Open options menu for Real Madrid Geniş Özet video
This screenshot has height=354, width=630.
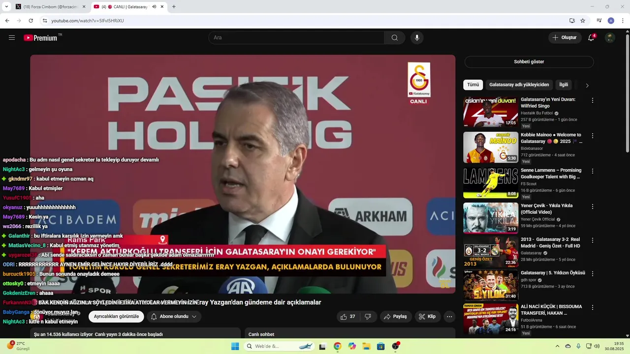pyautogui.click(x=593, y=240)
